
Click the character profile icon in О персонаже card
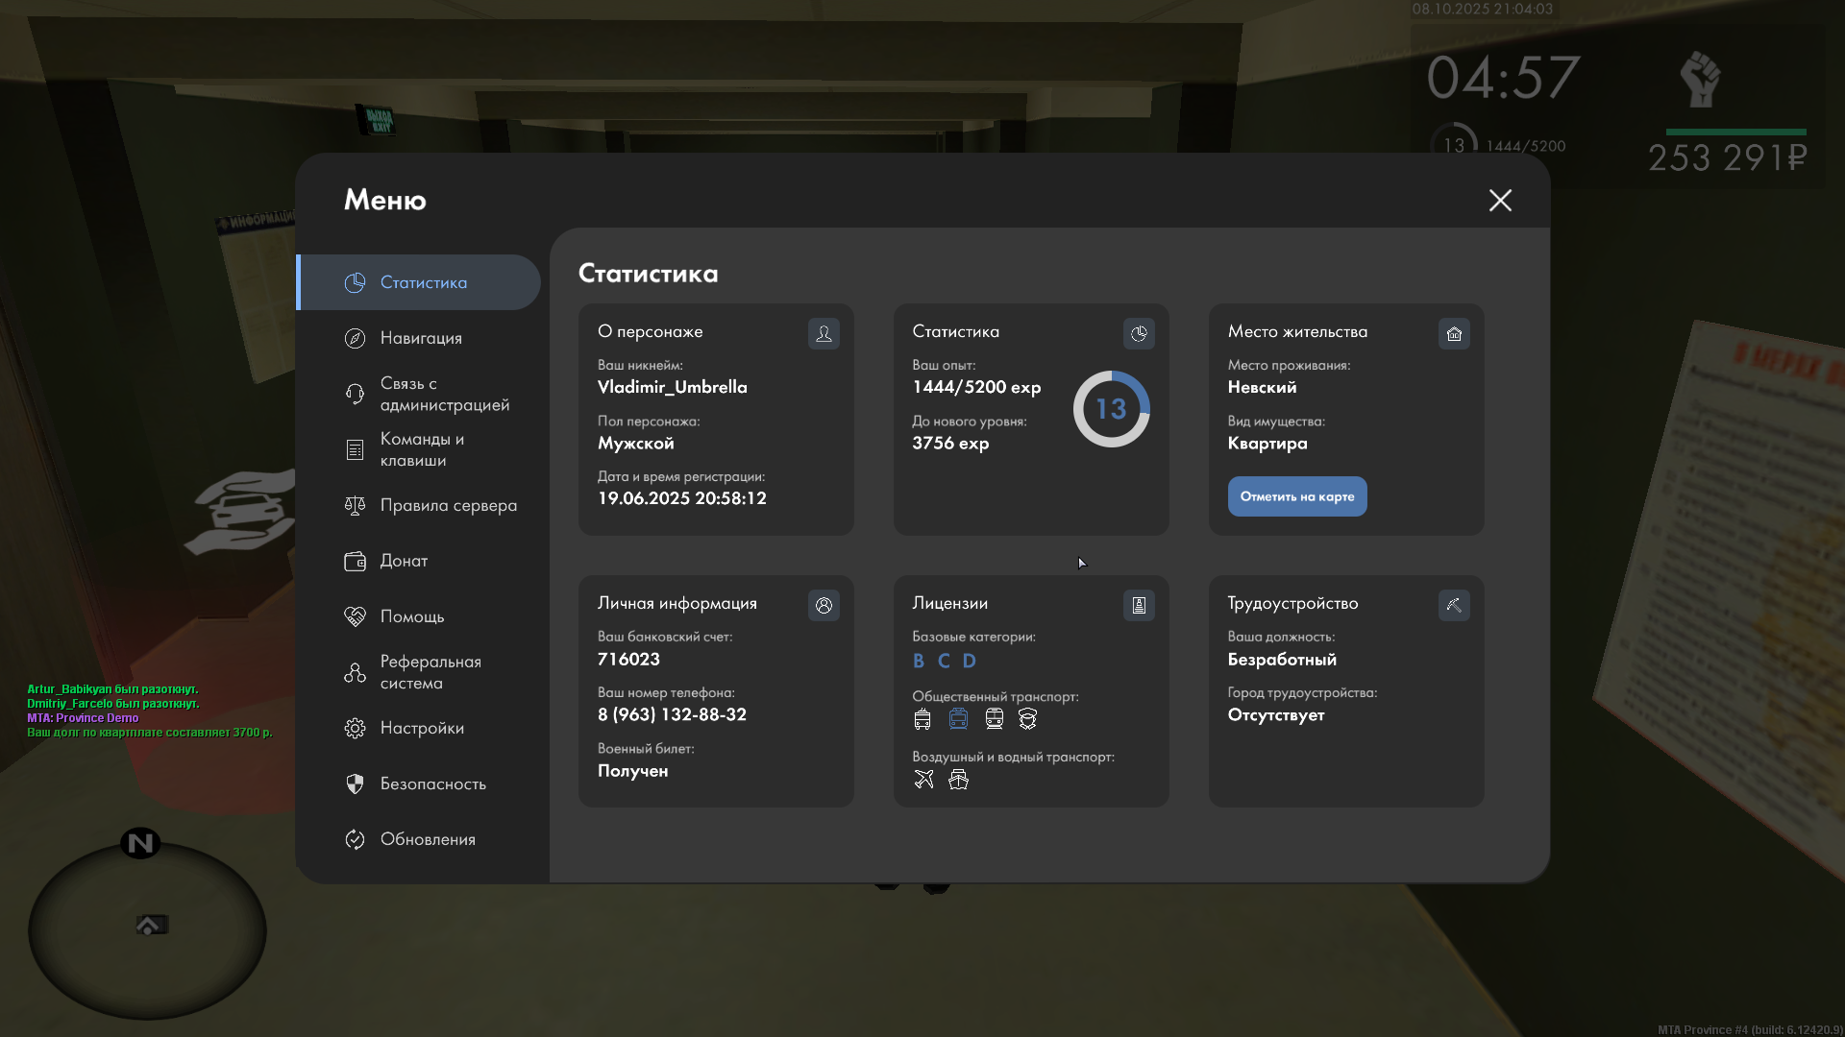pos(824,333)
